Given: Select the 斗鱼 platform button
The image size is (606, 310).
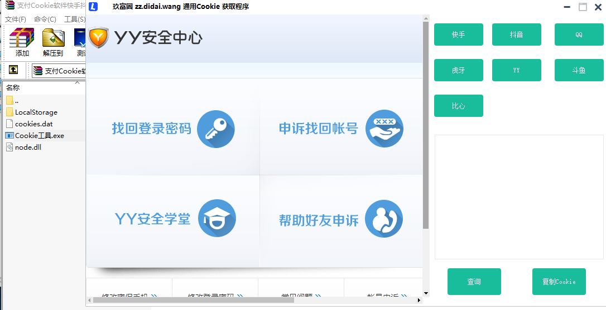Looking at the screenshot, I should coord(579,70).
